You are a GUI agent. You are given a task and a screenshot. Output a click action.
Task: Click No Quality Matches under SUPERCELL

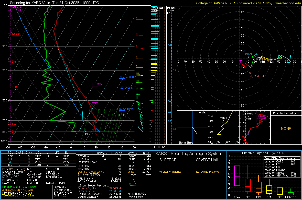170,172
